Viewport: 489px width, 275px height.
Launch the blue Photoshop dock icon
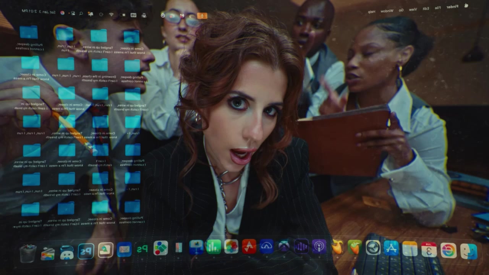pyautogui.click(x=86, y=251)
